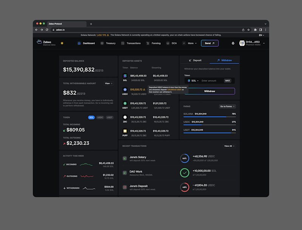Image resolution: width=302 pixels, height=230 pixels.
Task: Click the Zebec ship logo
Action: click(39, 42)
